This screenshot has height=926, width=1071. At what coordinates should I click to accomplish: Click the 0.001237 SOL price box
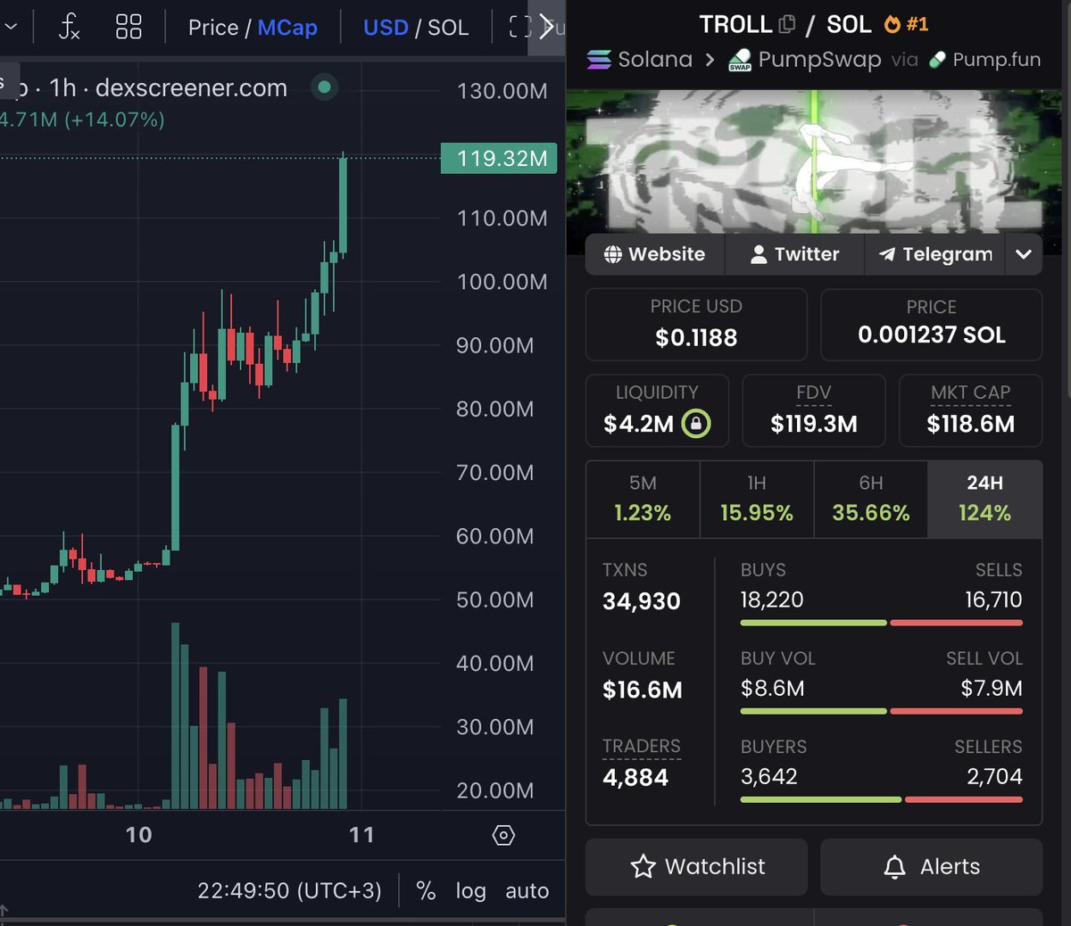931,324
